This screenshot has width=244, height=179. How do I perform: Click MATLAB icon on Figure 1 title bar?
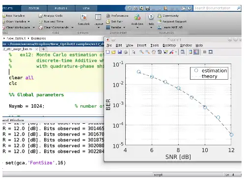pyautogui.click(x=108, y=40)
